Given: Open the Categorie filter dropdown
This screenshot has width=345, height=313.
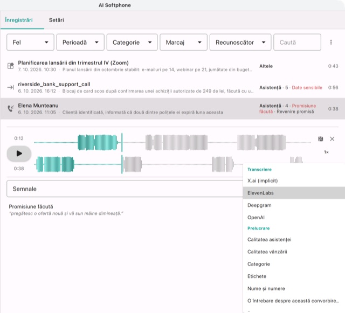Looking at the screenshot, I should (132, 42).
